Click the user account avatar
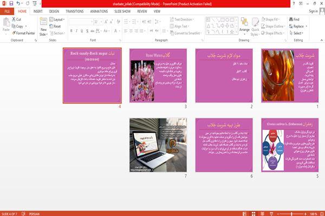The height and width of the screenshot is (216, 325). tap(322, 11)
